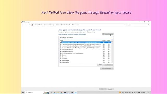Viewport: 167px width, 94px height.
Task: Click the weather icon in system tray
Action: [120, 92]
